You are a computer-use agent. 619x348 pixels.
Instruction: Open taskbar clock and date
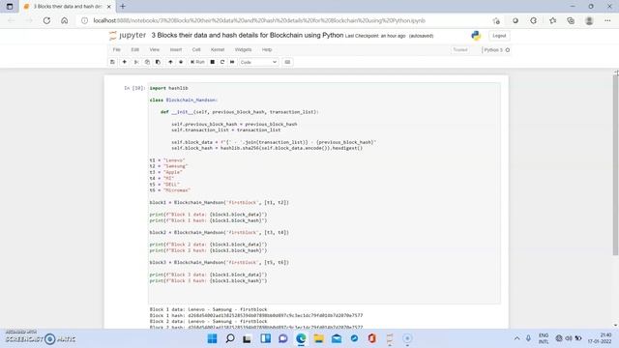[600, 338]
